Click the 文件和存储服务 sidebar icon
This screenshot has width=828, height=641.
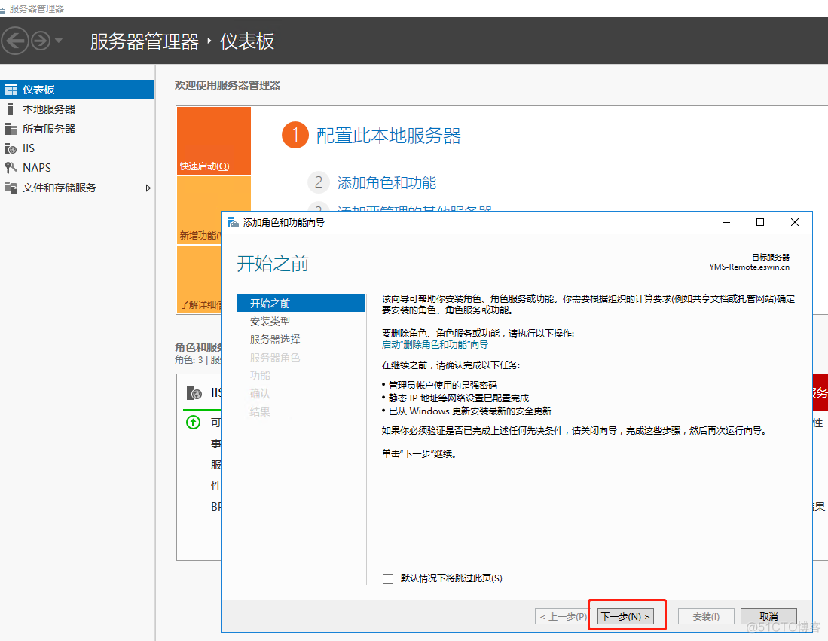pyautogui.click(x=10, y=188)
